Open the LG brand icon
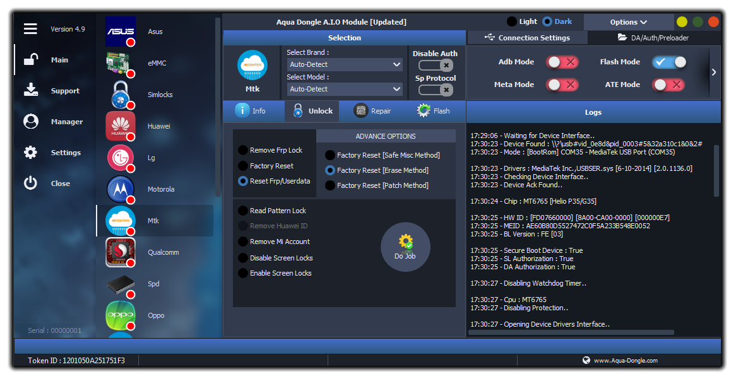The image size is (736, 379). point(121,158)
